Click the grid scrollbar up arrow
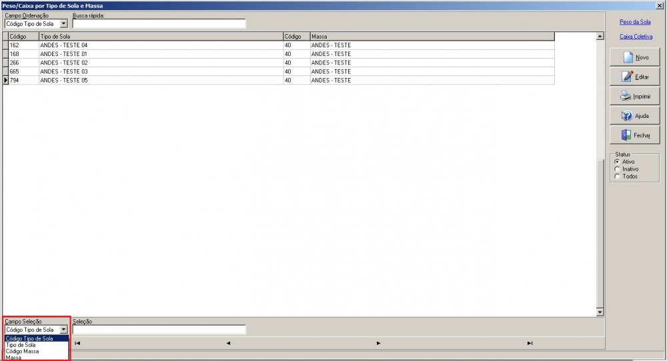 [600, 37]
